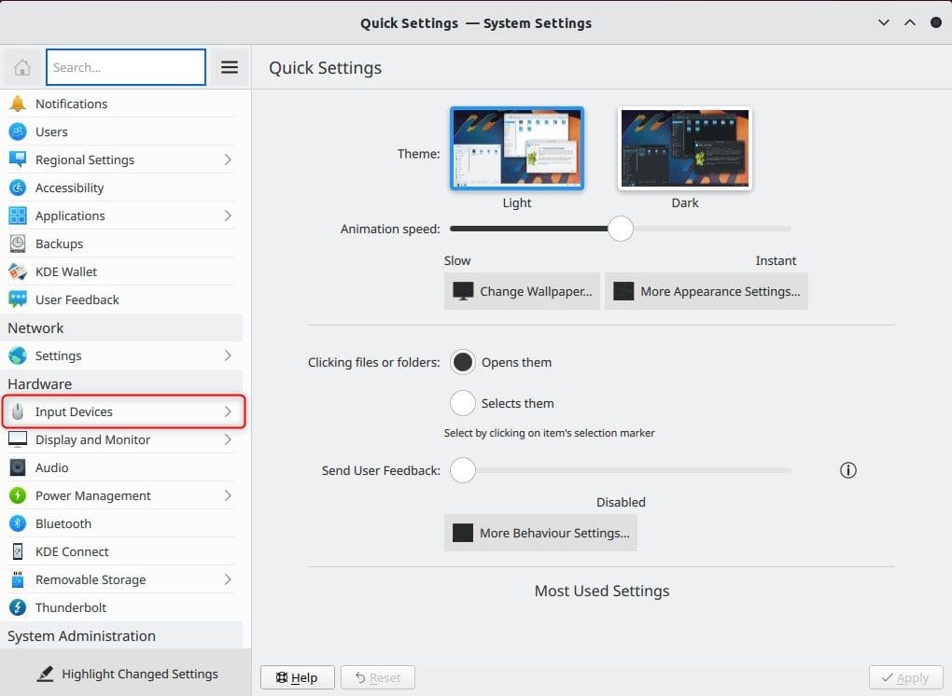Click the Notifications bell icon
This screenshot has height=696, width=952.
tap(18, 104)
